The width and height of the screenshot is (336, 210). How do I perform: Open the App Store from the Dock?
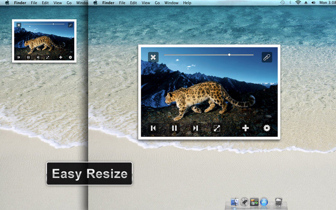(x=264, y=202)
